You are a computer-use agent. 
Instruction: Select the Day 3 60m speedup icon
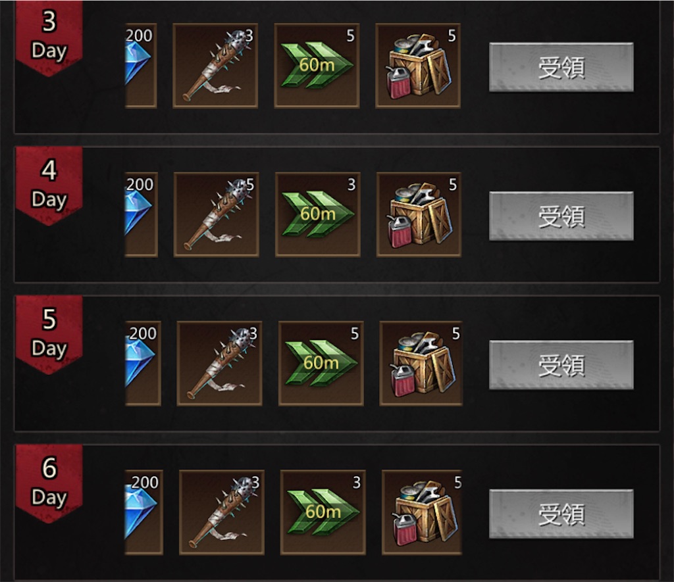pyautogui.click(x=317, y=66)
